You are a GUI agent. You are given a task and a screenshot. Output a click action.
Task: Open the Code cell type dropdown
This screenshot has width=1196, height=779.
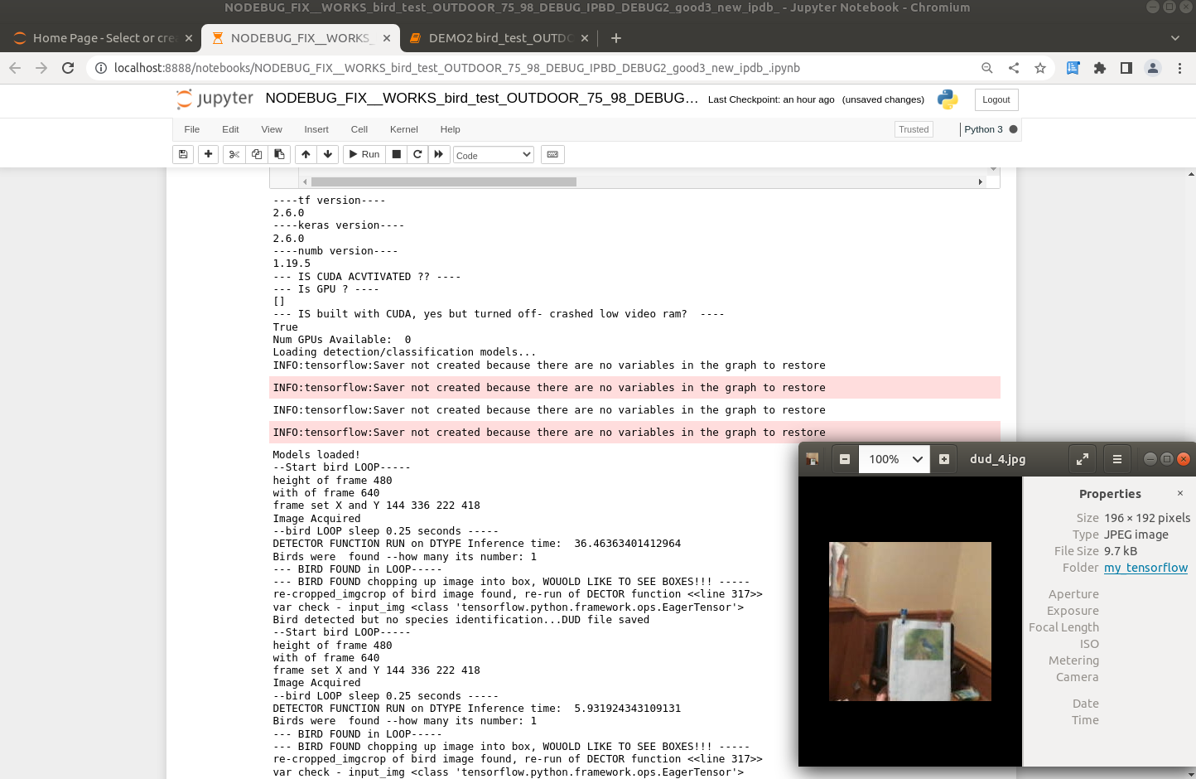494,155
